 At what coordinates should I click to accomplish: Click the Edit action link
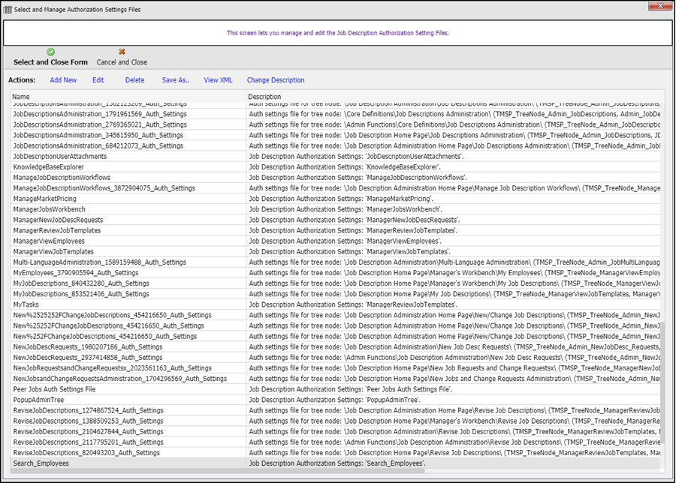(x=98, y=80)
